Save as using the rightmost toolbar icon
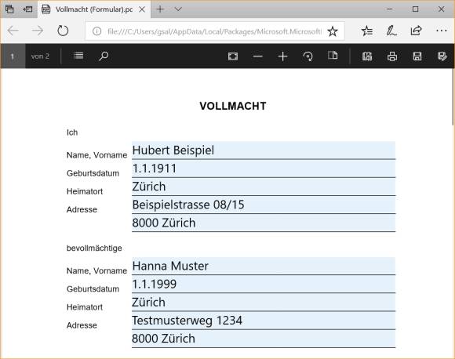455x359 pixels. click(x=442, y=56)
